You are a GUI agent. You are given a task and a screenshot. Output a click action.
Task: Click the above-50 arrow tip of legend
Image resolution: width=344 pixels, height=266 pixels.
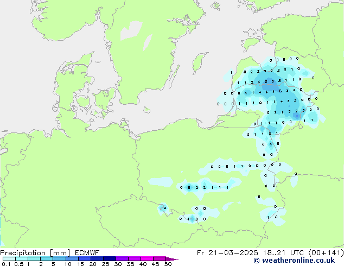[x=172, y=259]
